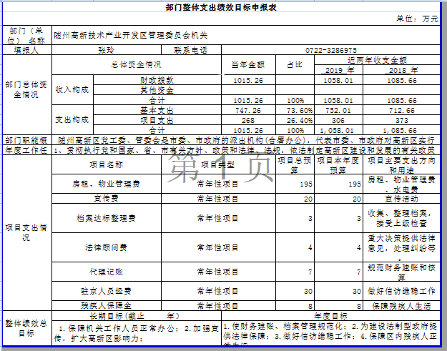
Task: Select the 支出构成 cell
Action: click(x=72, y=119)
